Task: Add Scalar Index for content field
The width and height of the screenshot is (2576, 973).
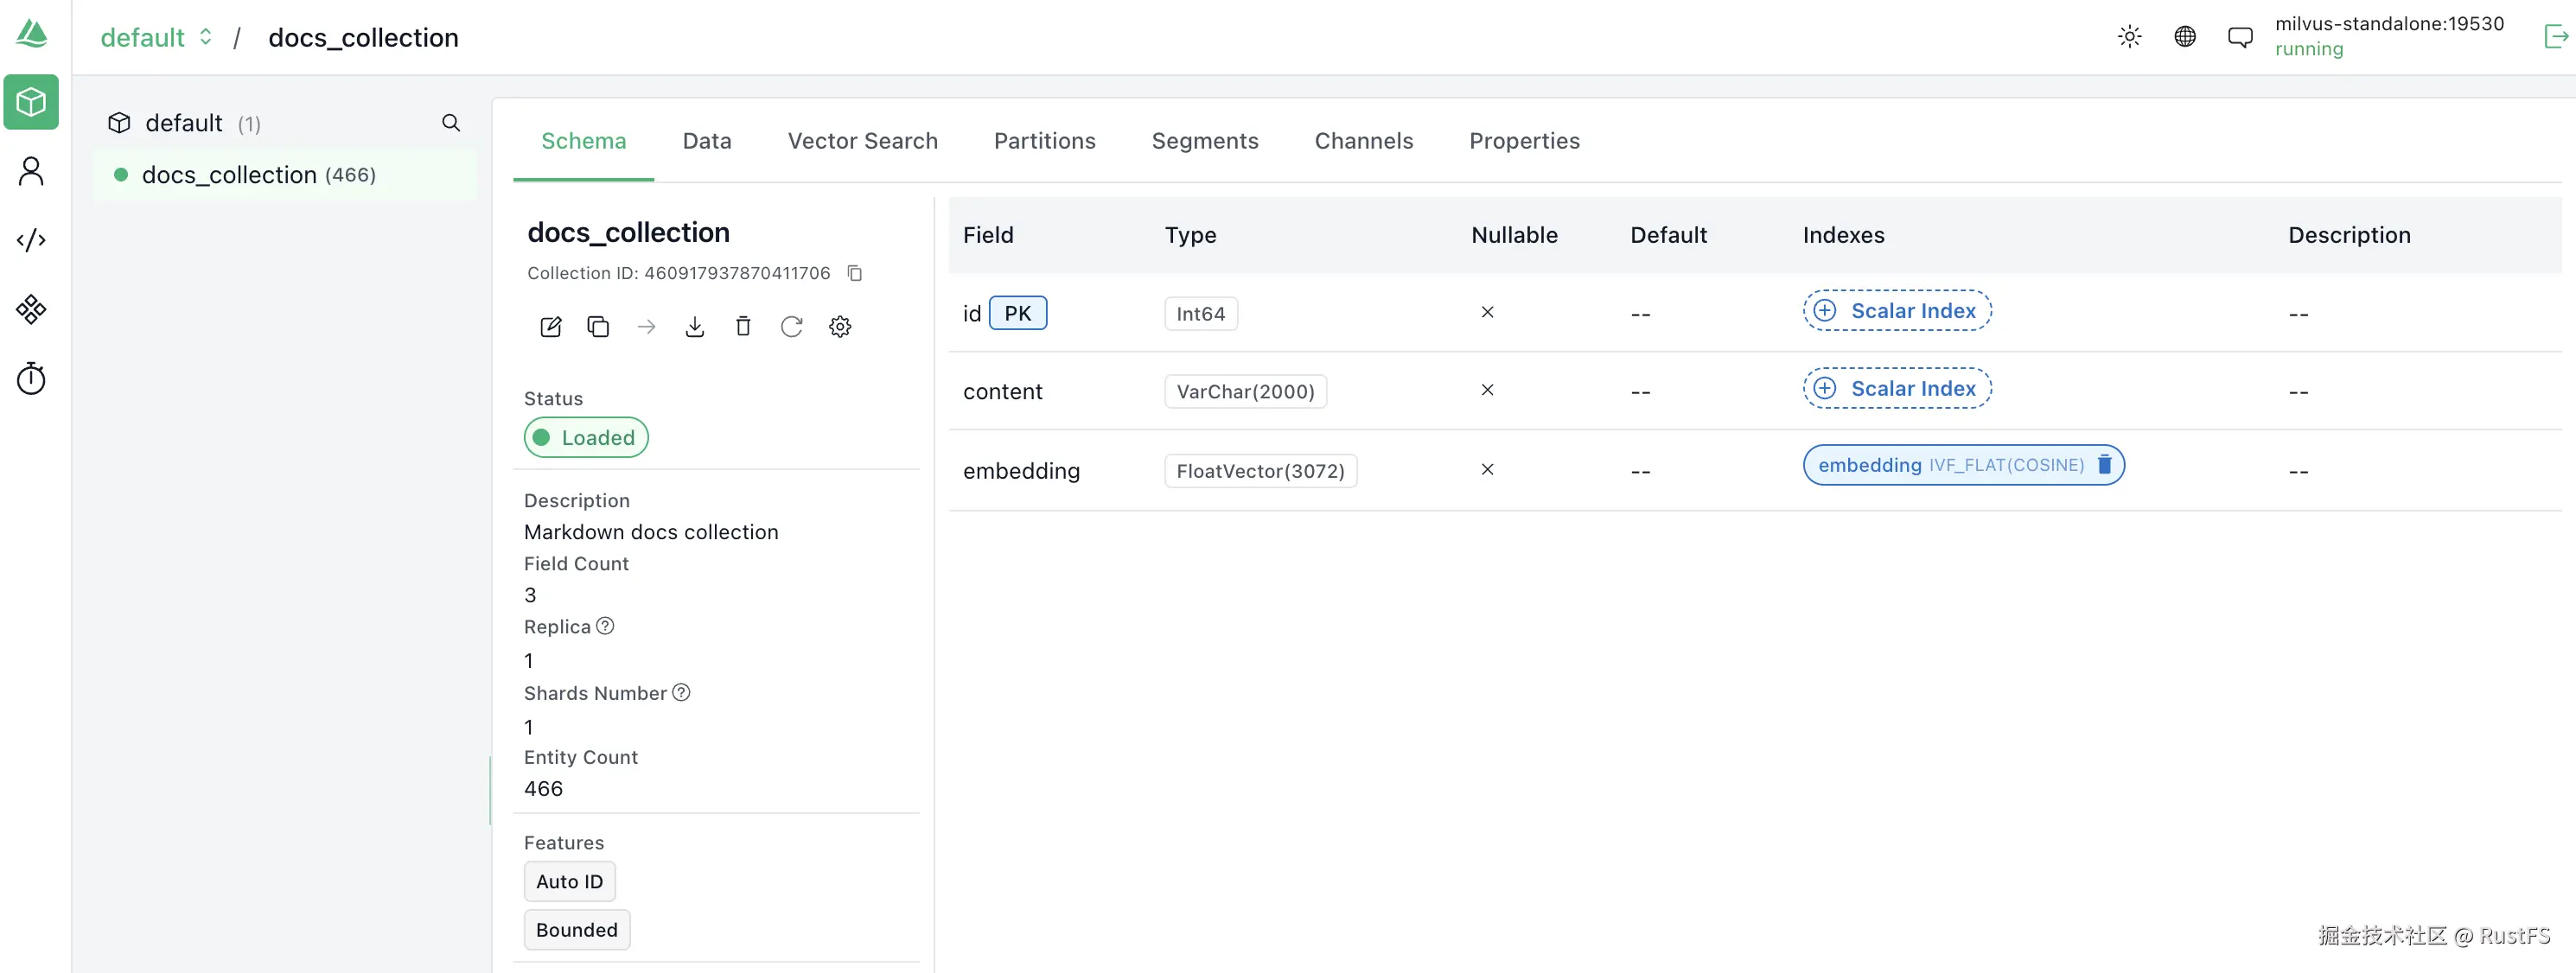Action: pyautogui.click(x=1896, y=389)
